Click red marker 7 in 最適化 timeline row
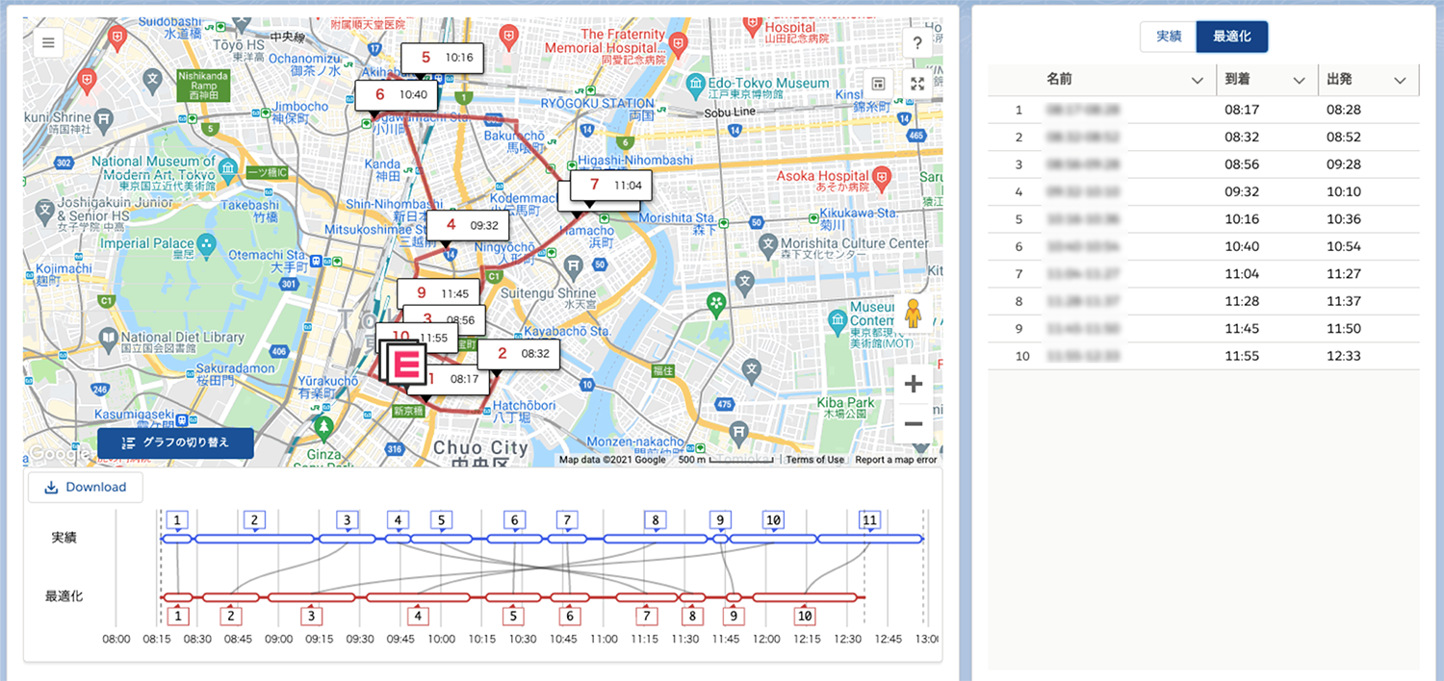The image size is (1444, 681). point(647,616)
